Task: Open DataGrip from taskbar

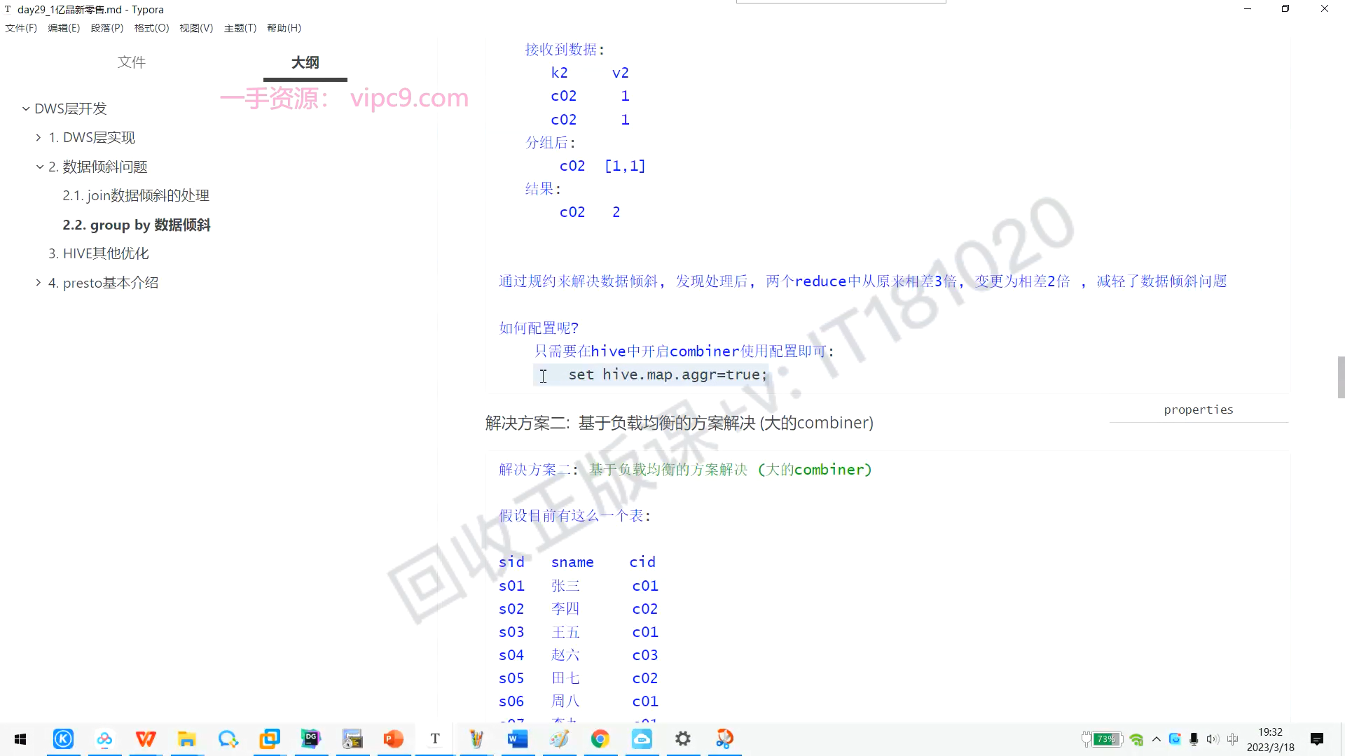Action: coord(311,739)
